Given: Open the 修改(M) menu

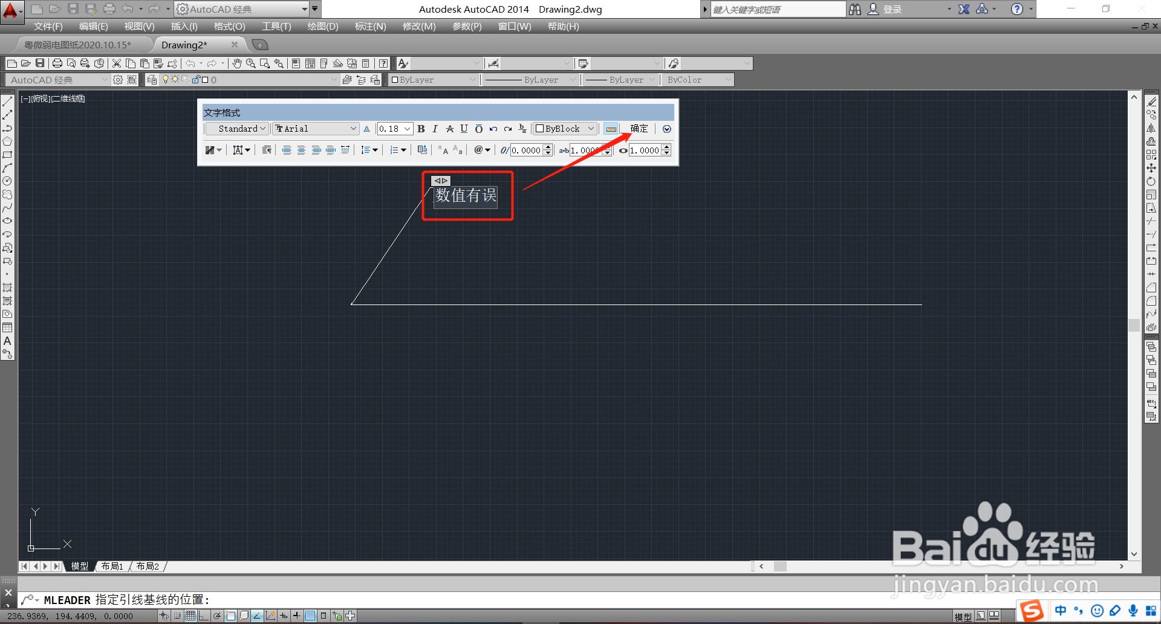Looking at the screenshot, I should point(419,27).
